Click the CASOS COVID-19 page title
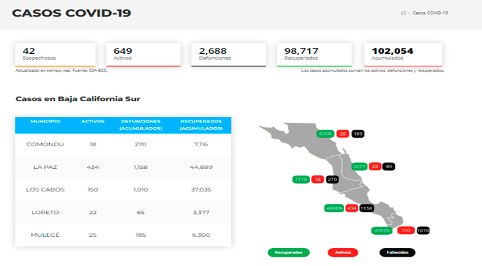Screen dimensions: 482x266 pos(71,13)
